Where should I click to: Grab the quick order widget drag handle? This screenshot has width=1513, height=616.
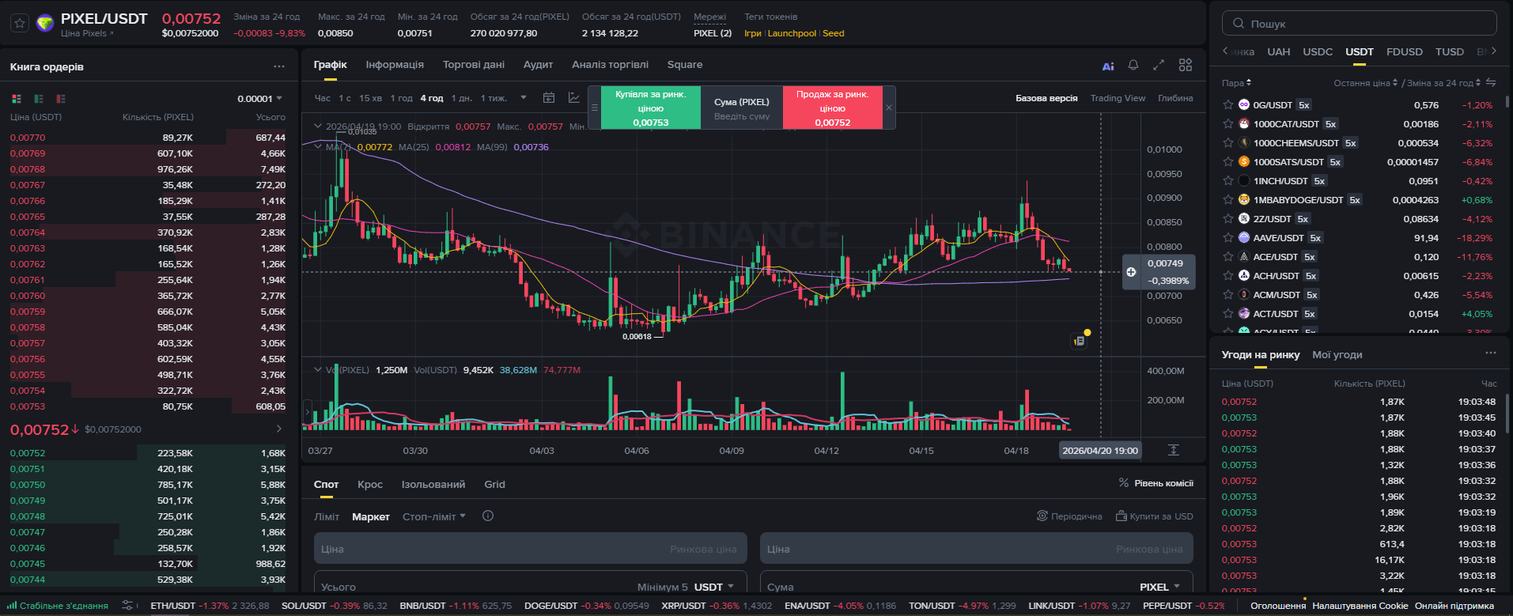coord(595,108)
